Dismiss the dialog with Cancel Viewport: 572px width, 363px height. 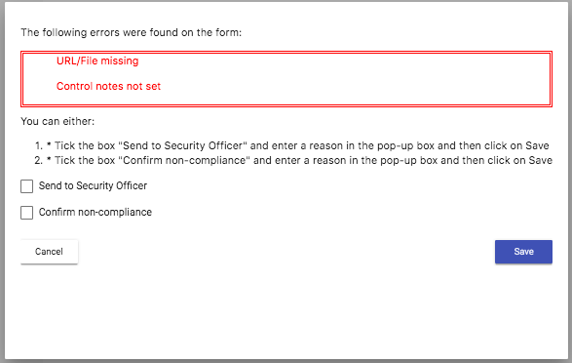[x=50, y=252]
